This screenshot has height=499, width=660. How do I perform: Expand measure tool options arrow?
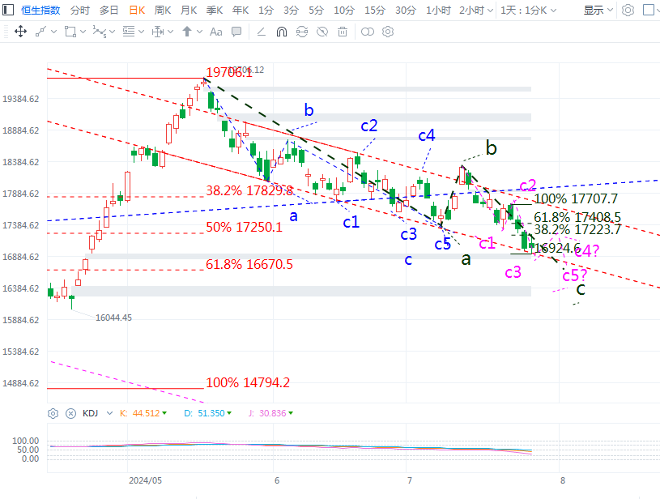(170, 32)
